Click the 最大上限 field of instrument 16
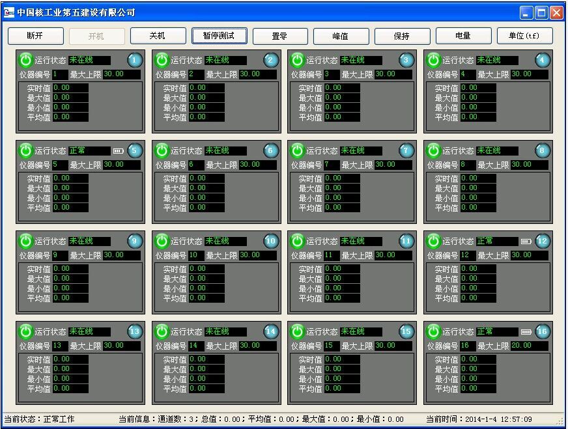Viewport: 568px width, 429px height. [530, 346]
